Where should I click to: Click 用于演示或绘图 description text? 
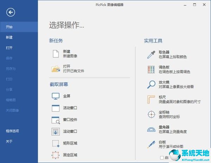click(x=171, y=147)
